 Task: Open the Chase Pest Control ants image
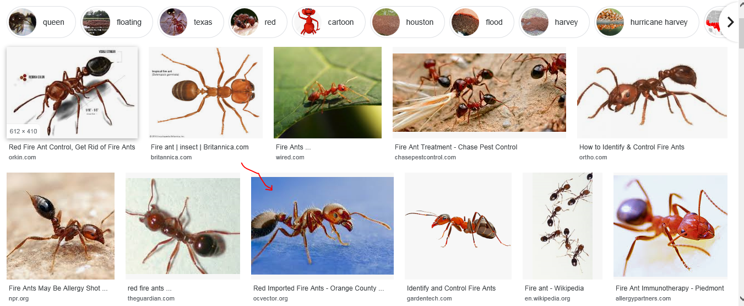point(479,92)
